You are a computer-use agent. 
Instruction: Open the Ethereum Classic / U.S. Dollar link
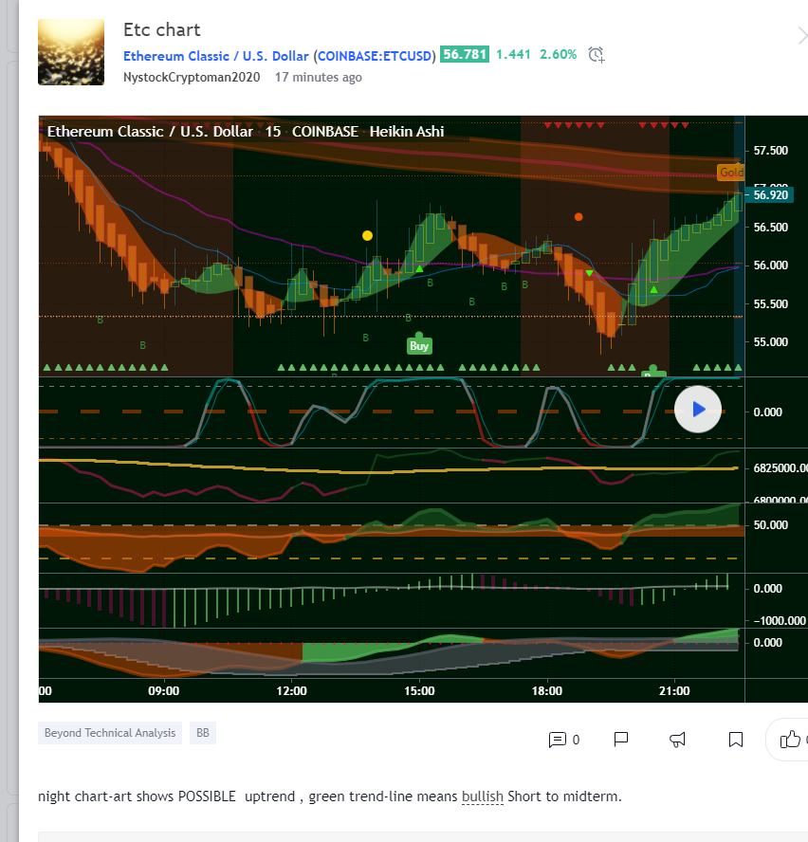215,55
